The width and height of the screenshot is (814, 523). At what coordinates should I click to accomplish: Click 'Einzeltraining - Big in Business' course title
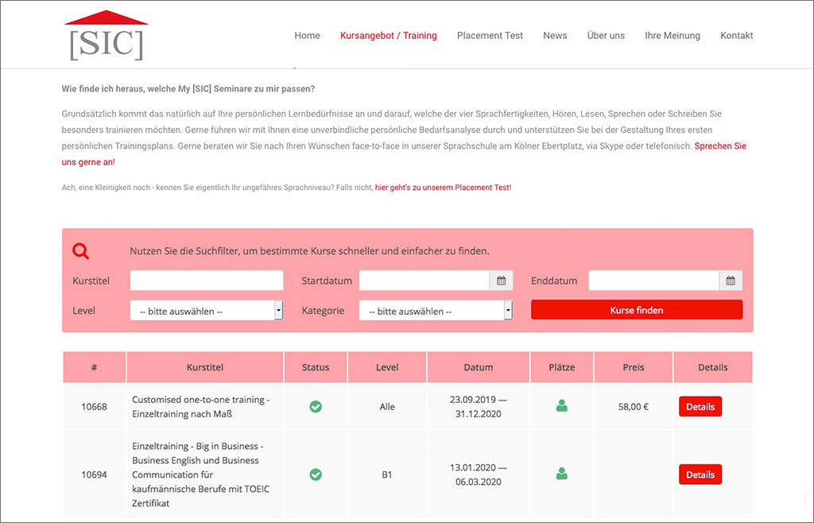point(201,475)
